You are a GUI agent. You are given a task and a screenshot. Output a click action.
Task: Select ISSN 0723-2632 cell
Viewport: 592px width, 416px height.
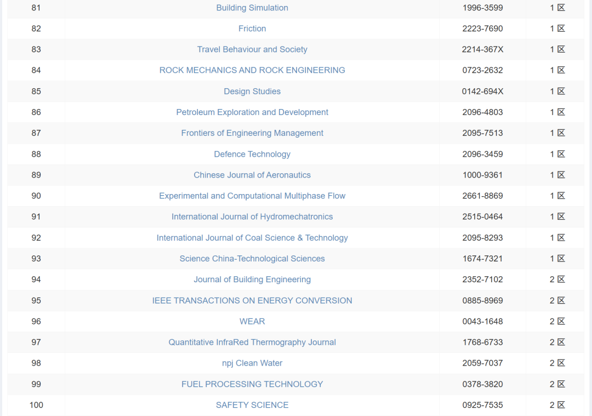[x=482, y=70]
